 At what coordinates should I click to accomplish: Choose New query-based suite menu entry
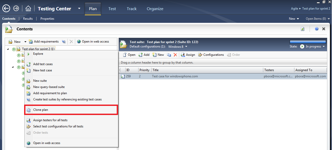pyautogui.click(x=49, y=87)
